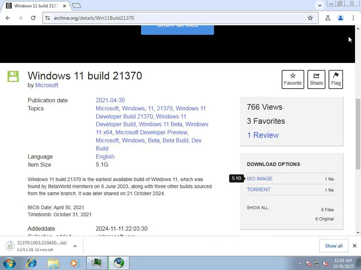The width and height of the screenshot is (361, 270).
Task: Select the 6 Original text
Action: point(324,219)
